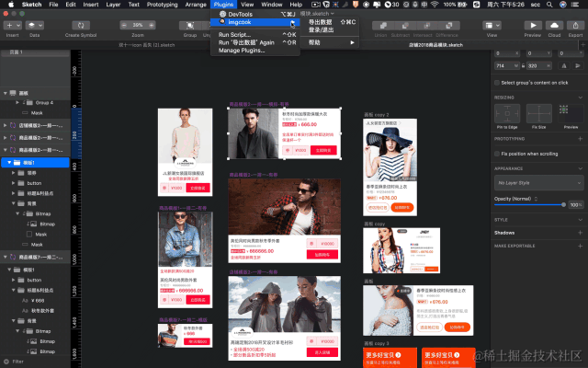Open the Opacity blend mode stepper
Image resolution: width=588 pixels, height=368 pixels.
tap(536, 199)
